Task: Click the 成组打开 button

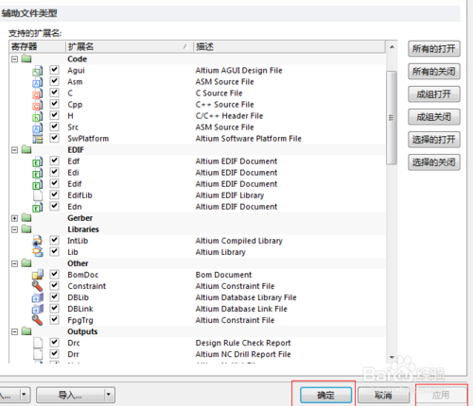Action: coord(434,94)
